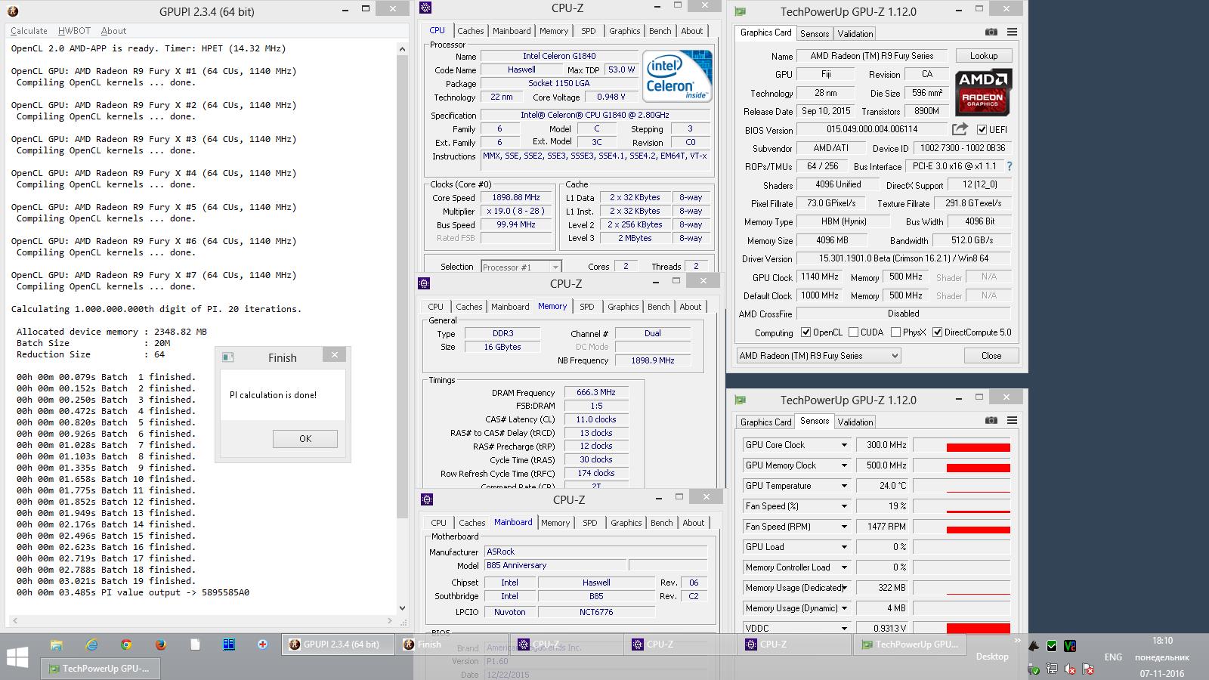Expand the Fan Speed (%) sensor dropdown
Image resolution: width=1209 pixels, height=680 pixels.
[x=844, y=506]
